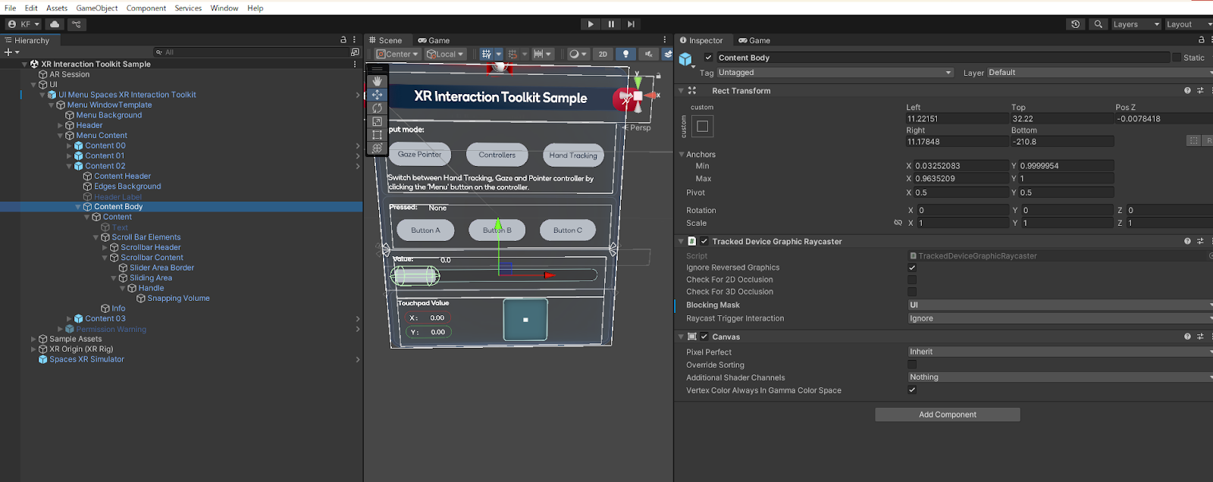Image resolution: width=1213 pixels, height=482 pixels.
Task: Click the Hierarchy search field
Action: [250, 52]
